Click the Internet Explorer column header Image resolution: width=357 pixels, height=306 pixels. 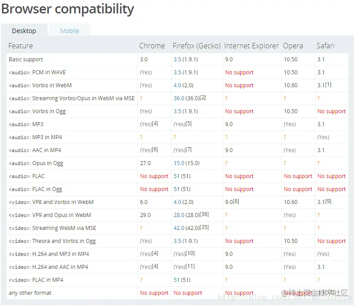(x=251, y=46)
